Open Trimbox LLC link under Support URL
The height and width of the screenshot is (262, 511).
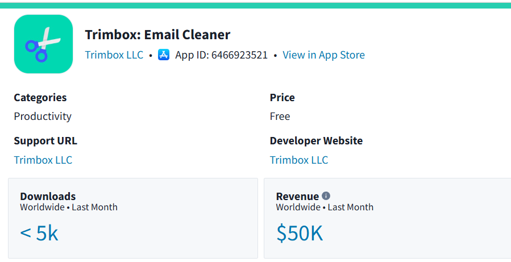click(43, 160)
